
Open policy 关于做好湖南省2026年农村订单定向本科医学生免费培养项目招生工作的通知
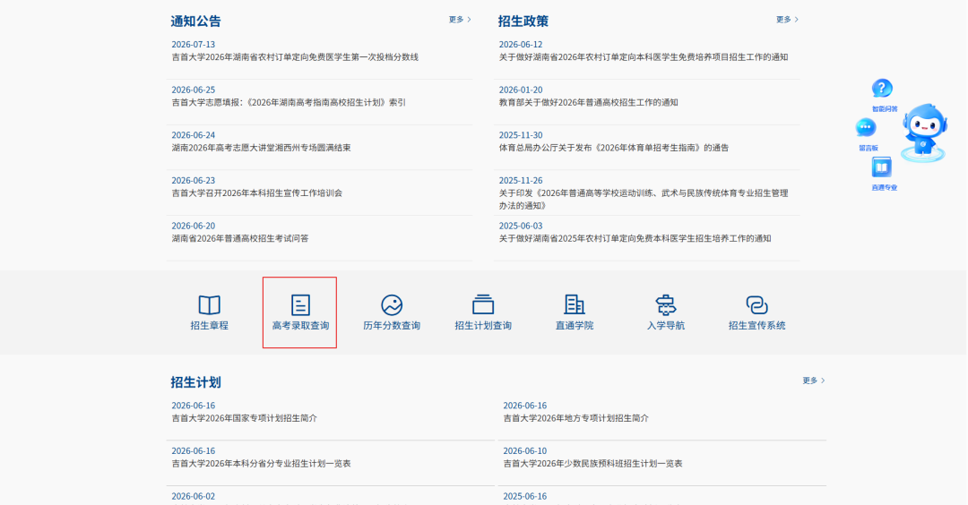tap(644, 57)
